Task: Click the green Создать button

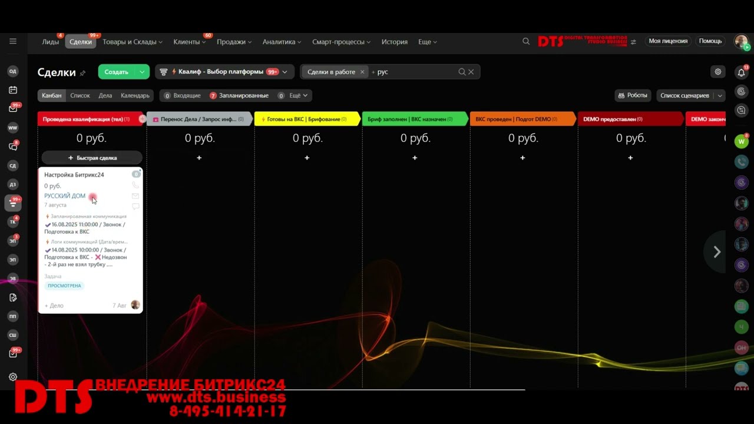Action: [x=117, y=72]
